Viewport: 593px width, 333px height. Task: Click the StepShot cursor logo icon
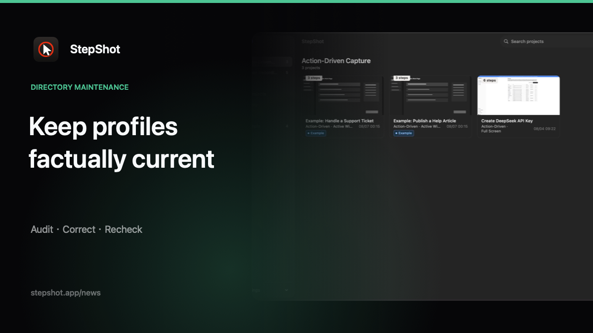point(46,49)
